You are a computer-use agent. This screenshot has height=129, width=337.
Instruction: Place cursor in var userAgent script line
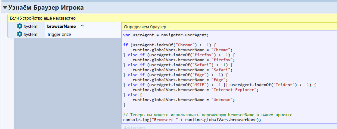coord(166,35)
